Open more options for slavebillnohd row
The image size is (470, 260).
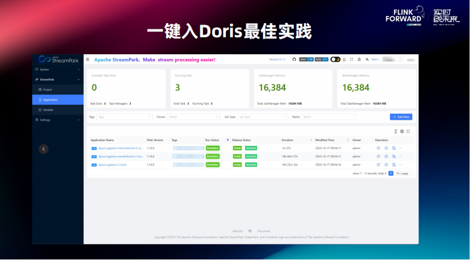point(401,157)
